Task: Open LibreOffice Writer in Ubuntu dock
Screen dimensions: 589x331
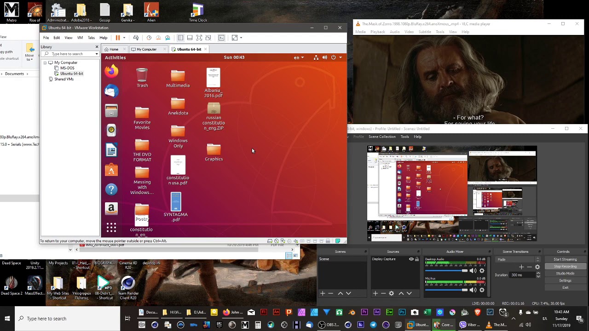Action: (x=111, y=150)
